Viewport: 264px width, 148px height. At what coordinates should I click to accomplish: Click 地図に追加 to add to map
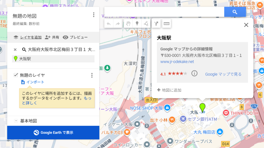(169, 90)
